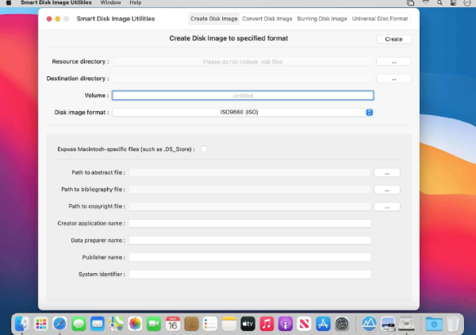
Task: Open Podcasts from the dock
Action: (286, 324)
